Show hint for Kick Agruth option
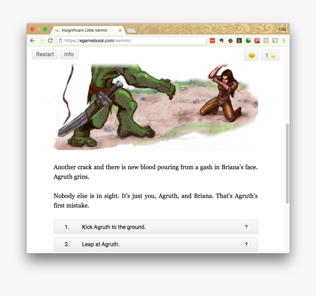 (246, 227)
